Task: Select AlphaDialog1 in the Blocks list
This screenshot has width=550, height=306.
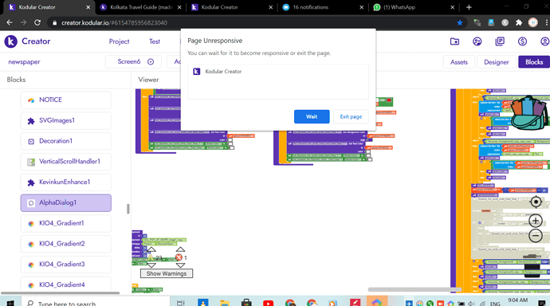Action: click(66, 203)
